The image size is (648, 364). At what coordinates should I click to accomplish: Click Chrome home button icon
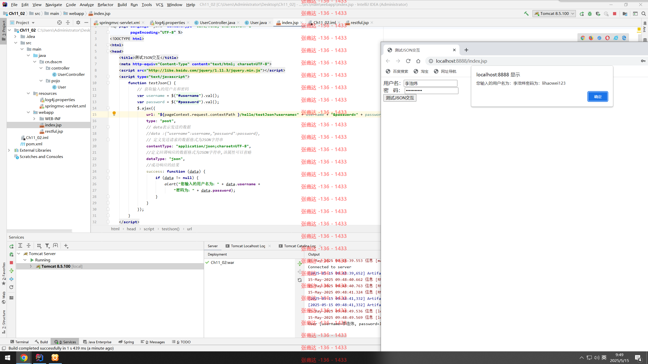coord(418,61)
